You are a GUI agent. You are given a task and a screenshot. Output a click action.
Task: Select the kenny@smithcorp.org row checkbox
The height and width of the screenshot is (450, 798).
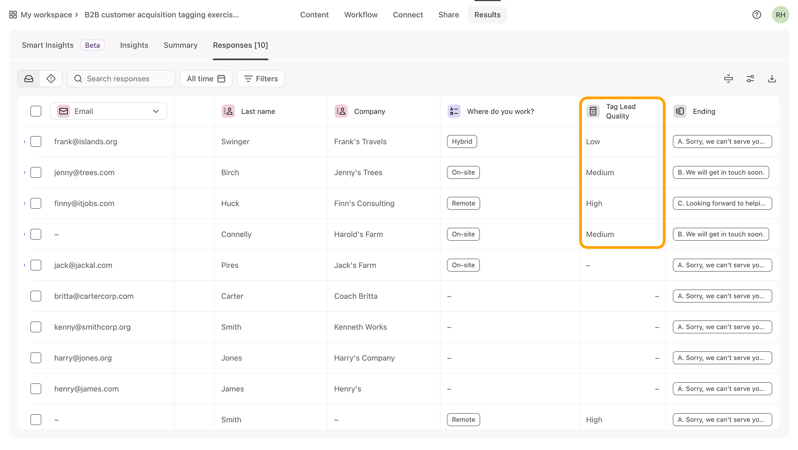click(36, 327)
